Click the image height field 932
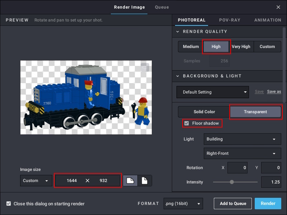The image size is (287, 215). (103, 181)
